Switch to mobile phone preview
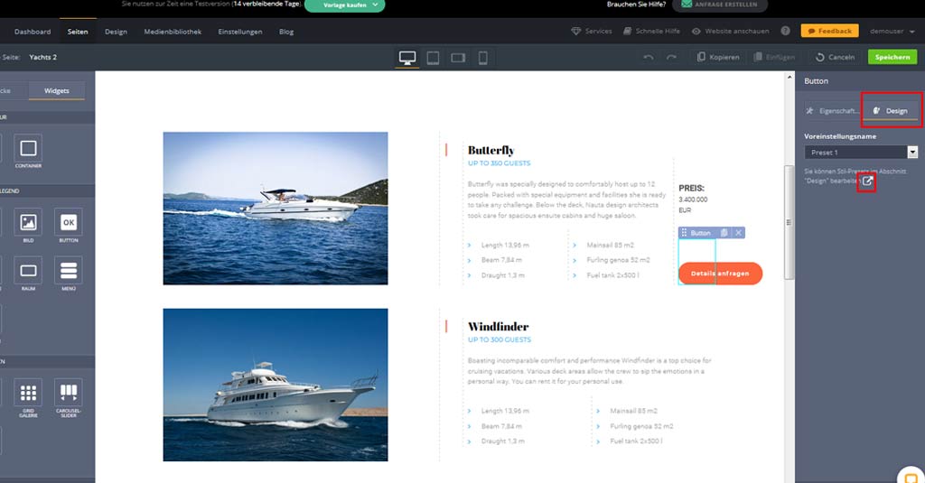Viewport: 925px width, 483px height. 482,58
